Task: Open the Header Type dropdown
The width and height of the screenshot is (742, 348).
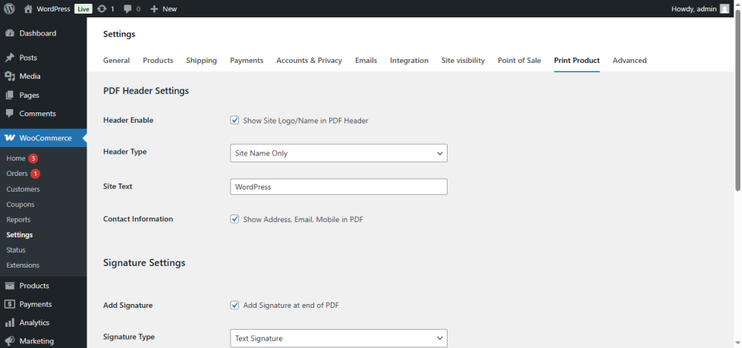Action: (338, 153)
